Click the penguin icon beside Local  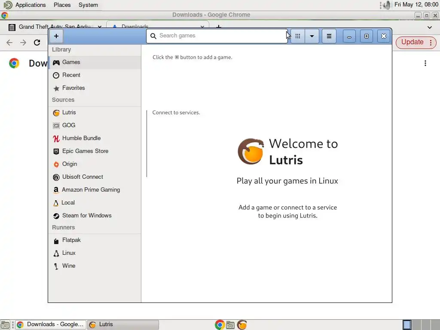pyautogui.click(x=56, y=203)
